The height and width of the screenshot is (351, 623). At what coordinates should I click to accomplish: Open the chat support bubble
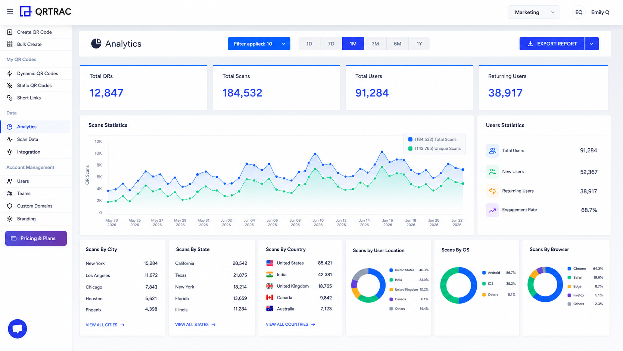coord(17,329)
